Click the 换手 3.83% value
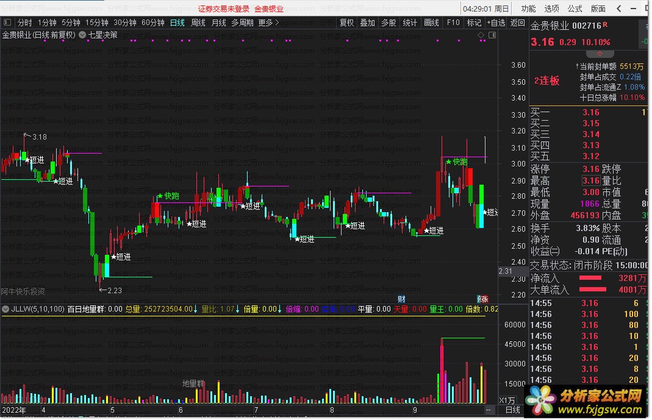The image size is (652, 420). [x=587, y=228]
